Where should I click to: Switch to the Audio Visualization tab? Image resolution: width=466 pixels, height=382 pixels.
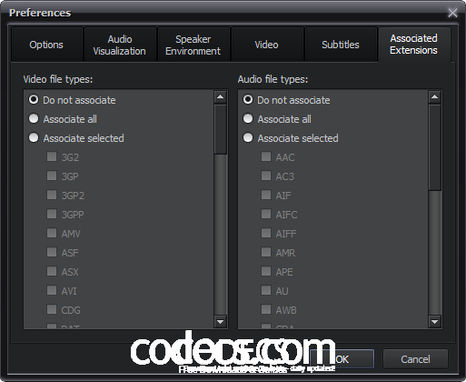pyautogui.click(x=120, y=45)
